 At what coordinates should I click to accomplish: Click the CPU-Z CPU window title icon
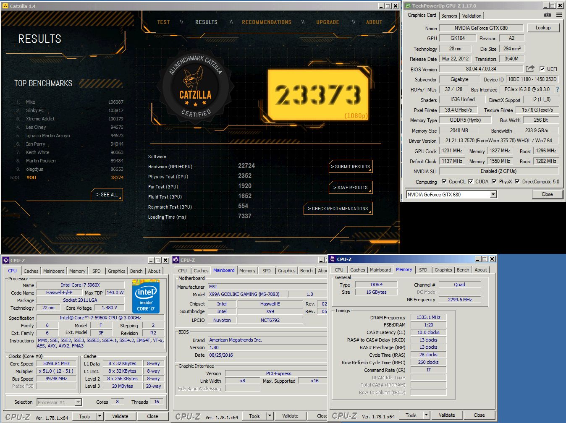[6, 260]
